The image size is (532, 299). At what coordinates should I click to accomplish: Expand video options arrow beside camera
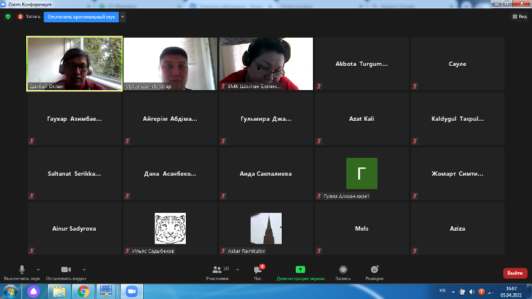click(84, 269)
